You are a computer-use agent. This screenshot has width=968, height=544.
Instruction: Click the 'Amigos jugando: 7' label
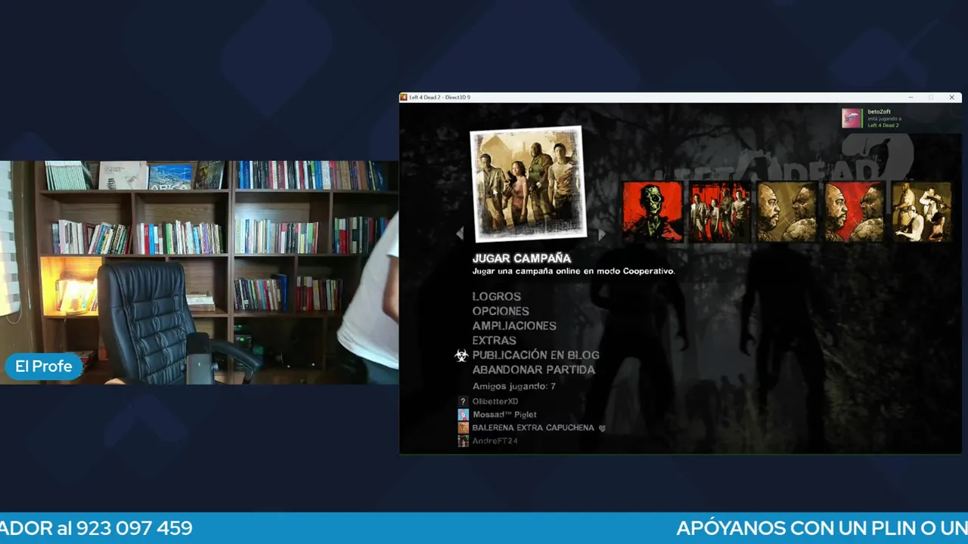coord(514,386)
